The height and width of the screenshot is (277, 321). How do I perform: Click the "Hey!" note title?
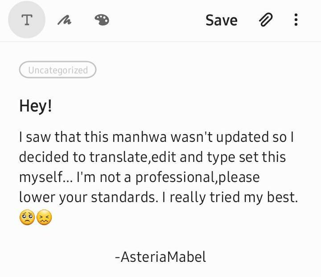click(36, 106)
